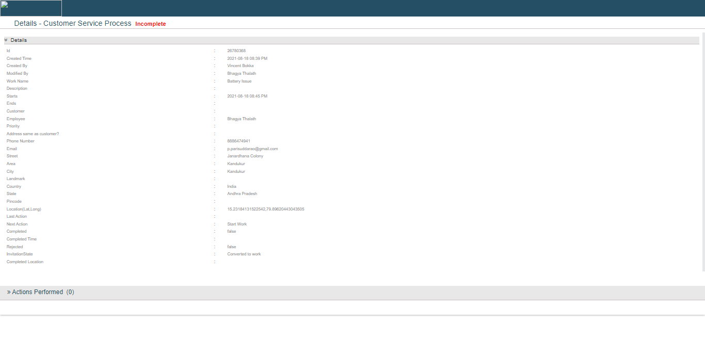
Task: Click the Employee value Bhagya Thalath
Action: (x=242, y=119)
